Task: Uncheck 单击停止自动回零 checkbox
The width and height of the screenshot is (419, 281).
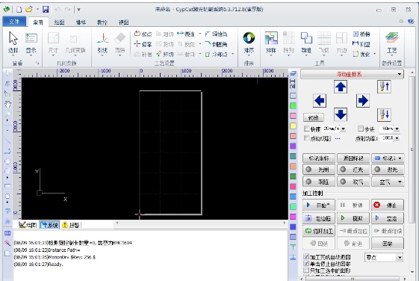Action: click(306, 264)
